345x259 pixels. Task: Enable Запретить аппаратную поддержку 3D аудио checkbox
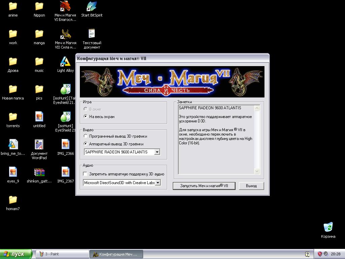pos(85,174)
